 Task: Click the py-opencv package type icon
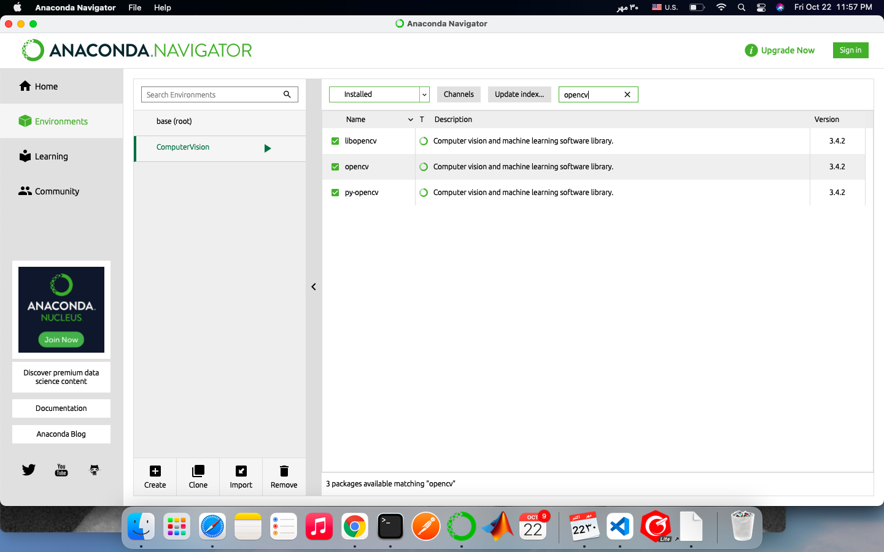pos(424,193)
